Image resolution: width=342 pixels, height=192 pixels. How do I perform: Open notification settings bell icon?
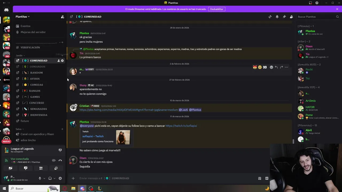(277, 17)
